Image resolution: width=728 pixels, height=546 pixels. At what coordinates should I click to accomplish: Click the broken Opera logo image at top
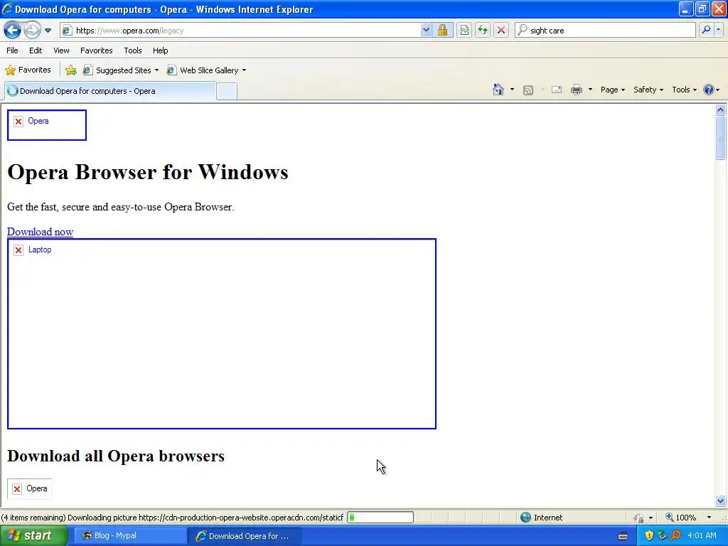point(47,125)
